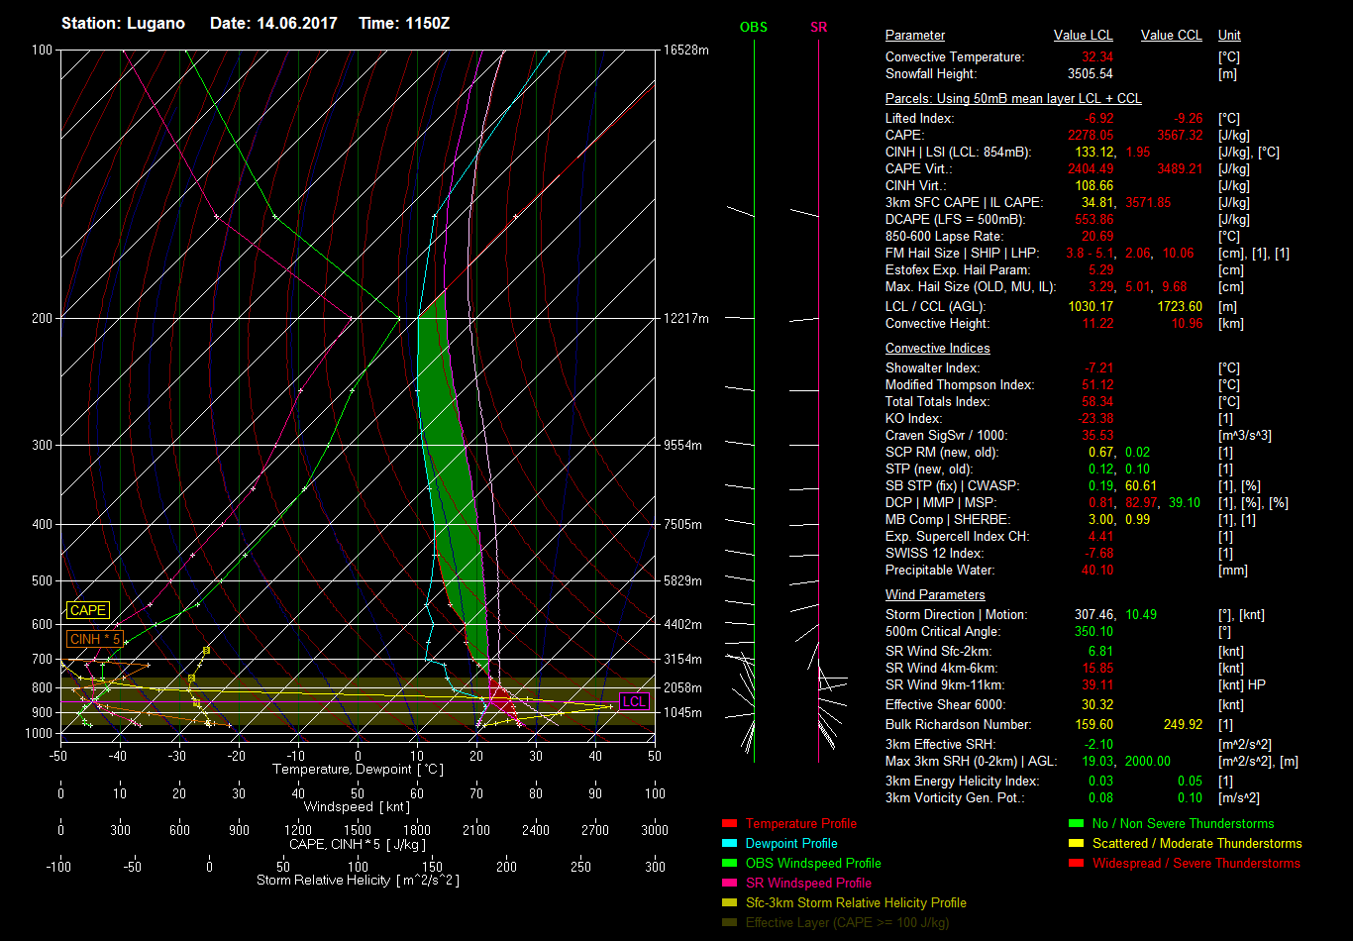Click the yellow CAPE label box
This screenshot has height=941, width=1353.
point(88,611)
